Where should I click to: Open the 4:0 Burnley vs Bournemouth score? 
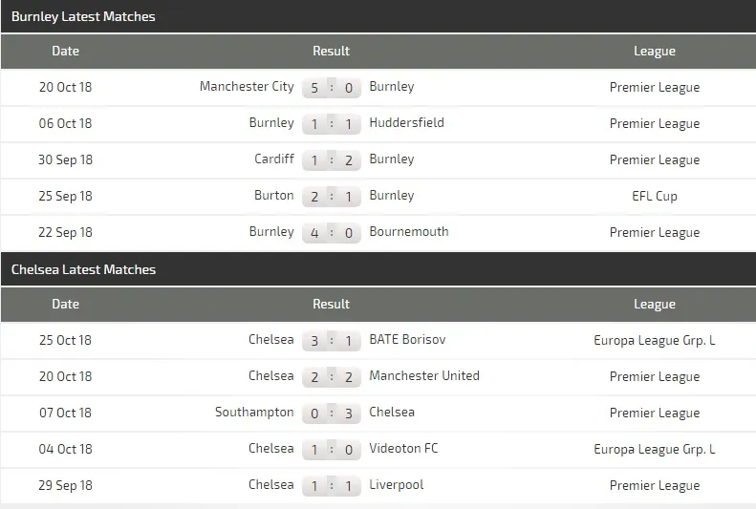(x=332, y=232)
